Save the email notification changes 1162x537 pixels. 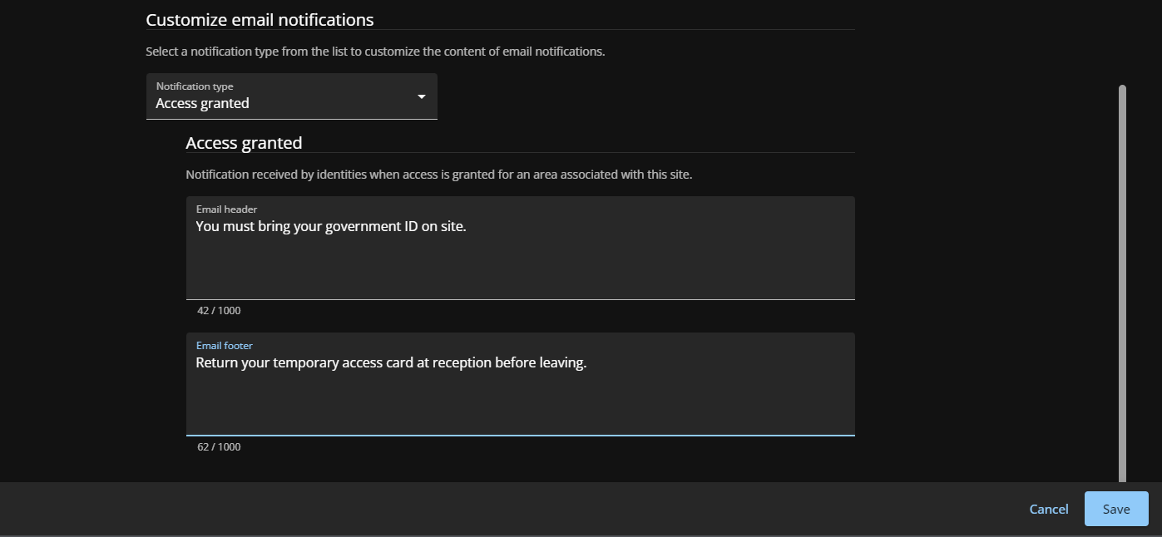pos(1115,509)
